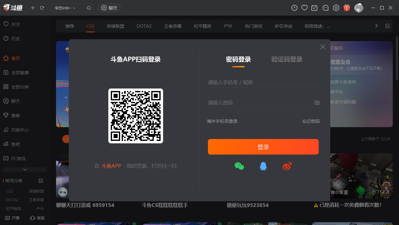Click the orange 斗鱼APP link under the QR code
This screenshot has width=399, height=225.
(x=111, y=166)
